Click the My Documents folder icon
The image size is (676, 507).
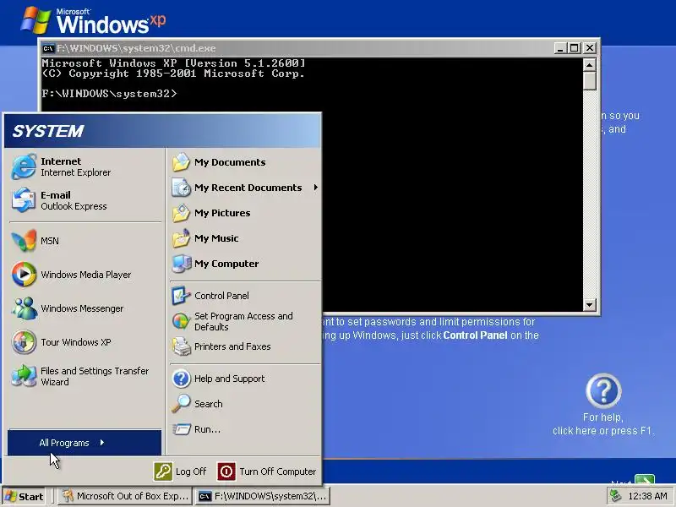click(x=181, y=162)
